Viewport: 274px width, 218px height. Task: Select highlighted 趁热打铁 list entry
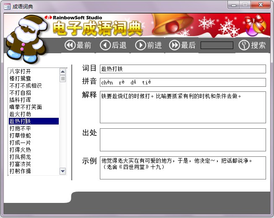[34, 121]
